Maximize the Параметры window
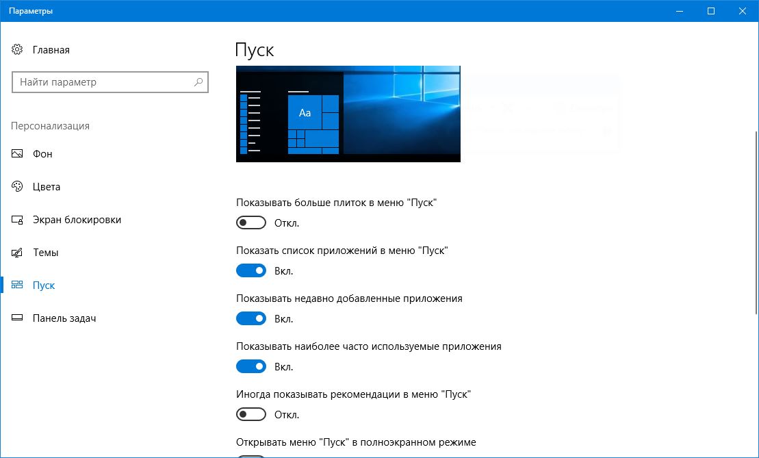This screenshot has width=759, height=458. (711, 11)
